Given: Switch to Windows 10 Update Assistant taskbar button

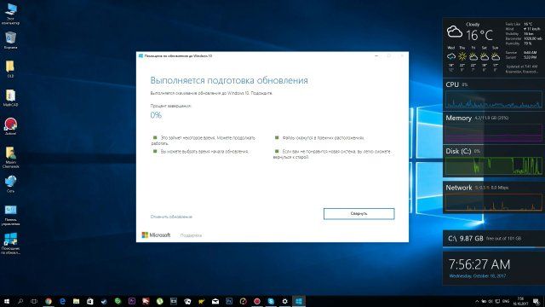Looking at the screenshot, I should coord(299,301).
